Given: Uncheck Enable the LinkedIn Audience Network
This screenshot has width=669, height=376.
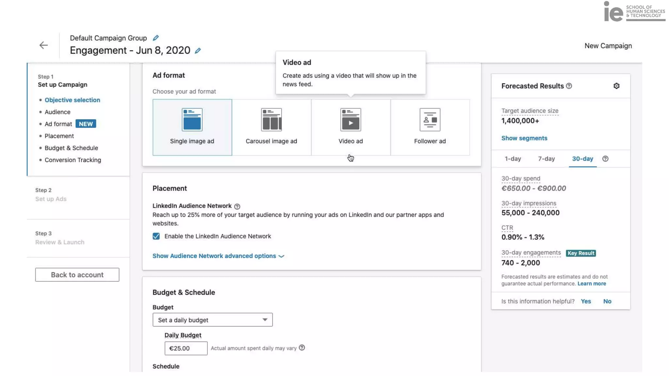Looking at the screenshot, I should [x=156, y=236].
